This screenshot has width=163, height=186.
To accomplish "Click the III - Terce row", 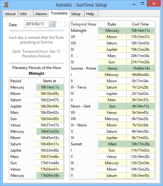I will [x=112, y=87].
